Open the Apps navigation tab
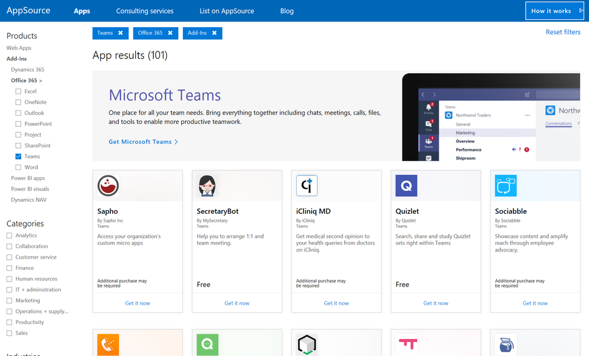The image size is (589, 356). [82, 11]
